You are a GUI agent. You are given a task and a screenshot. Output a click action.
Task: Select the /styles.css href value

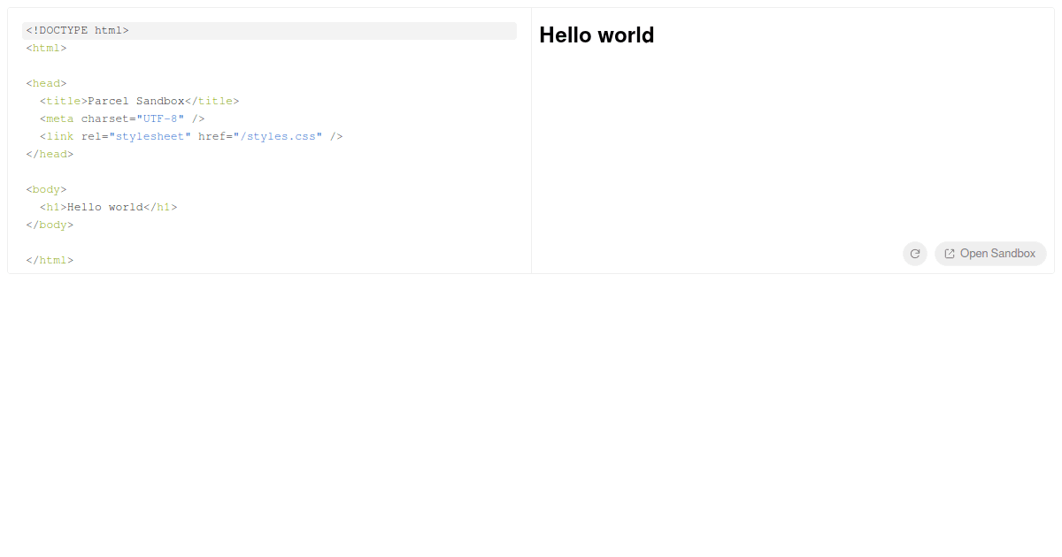(278, 136)
